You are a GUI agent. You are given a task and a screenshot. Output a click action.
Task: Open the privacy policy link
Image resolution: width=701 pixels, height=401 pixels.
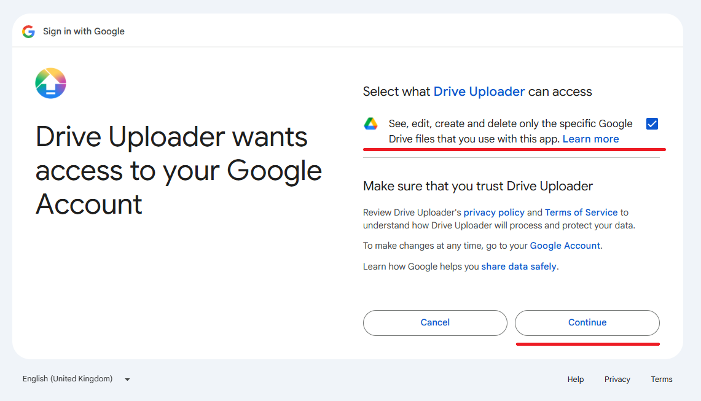point(493,212)
